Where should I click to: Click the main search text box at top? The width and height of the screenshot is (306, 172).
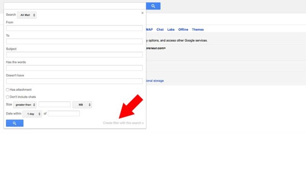coord(75,6)
